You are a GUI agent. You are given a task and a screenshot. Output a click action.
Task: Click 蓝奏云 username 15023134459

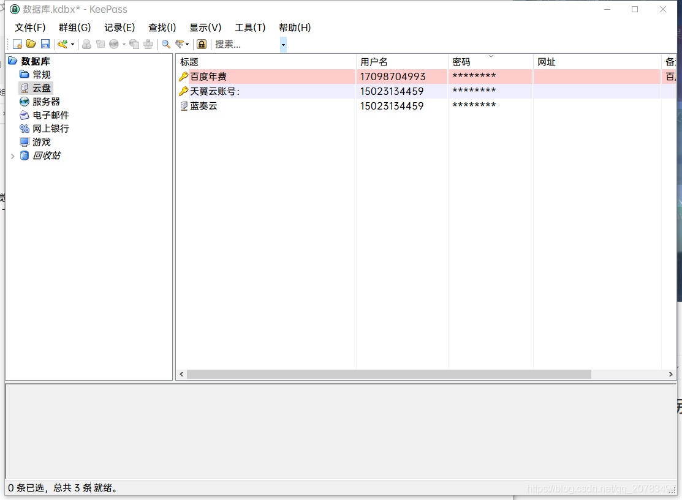click(392, 106)
